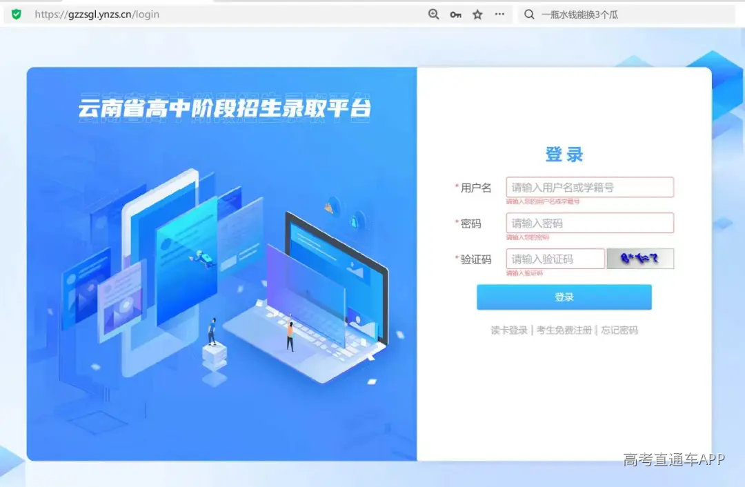Click the 请输入验证码 error message
Image resolution: width=745 pixels, height=487 pixels.
[x=524, y=273]
